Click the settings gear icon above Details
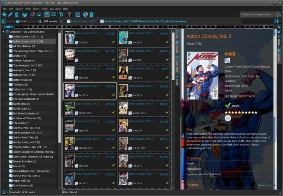Screen dimensions: 283x196 279,27
